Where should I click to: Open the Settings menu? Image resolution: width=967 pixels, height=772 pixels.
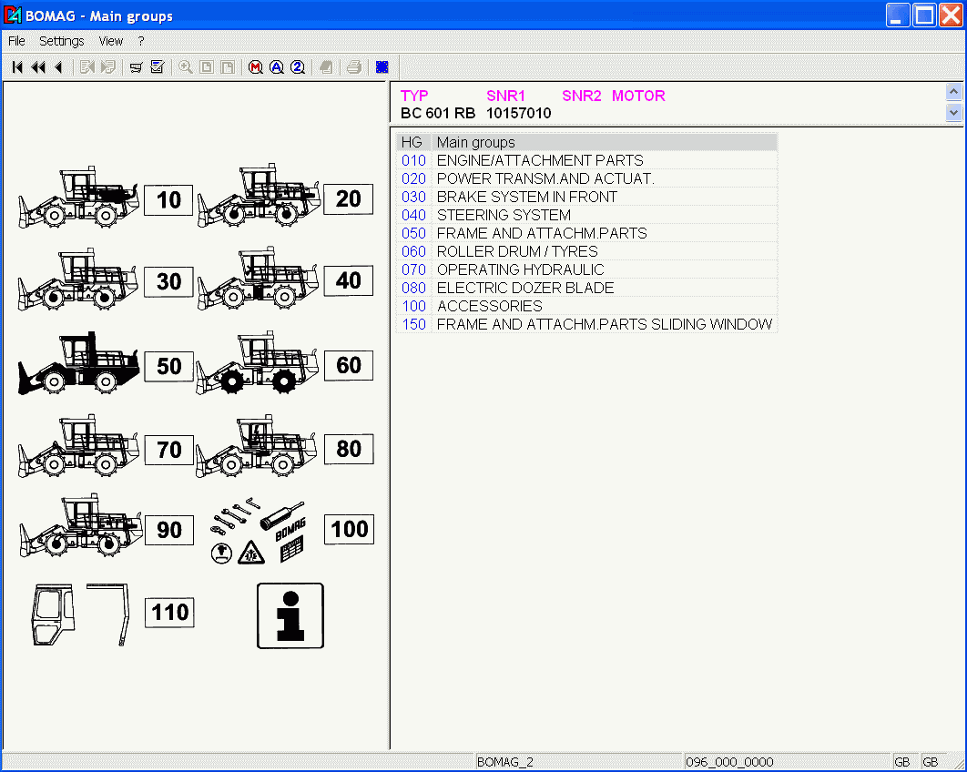pos(62,41)
